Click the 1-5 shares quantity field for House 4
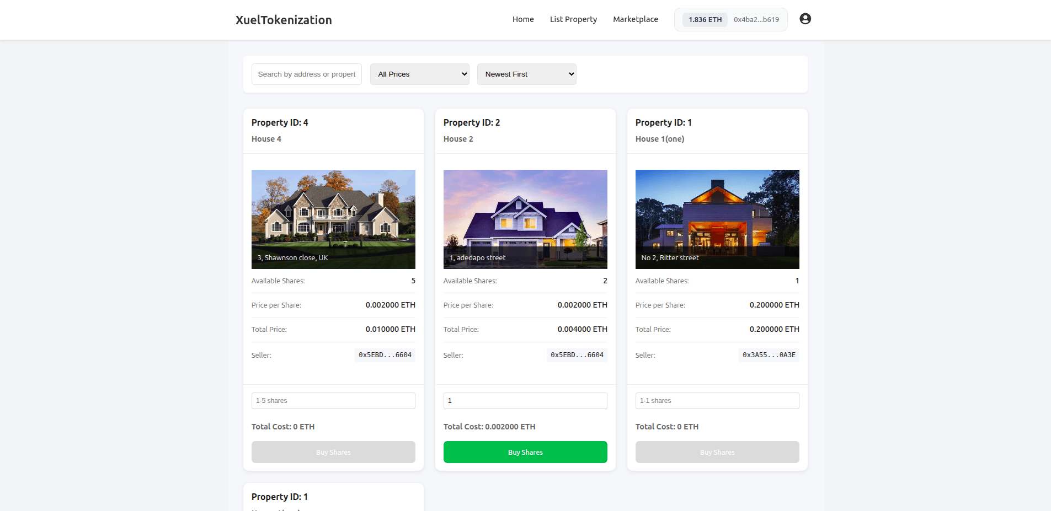Screen dimensions: 1051x511 pyautogui.click(x=333, y=401)
